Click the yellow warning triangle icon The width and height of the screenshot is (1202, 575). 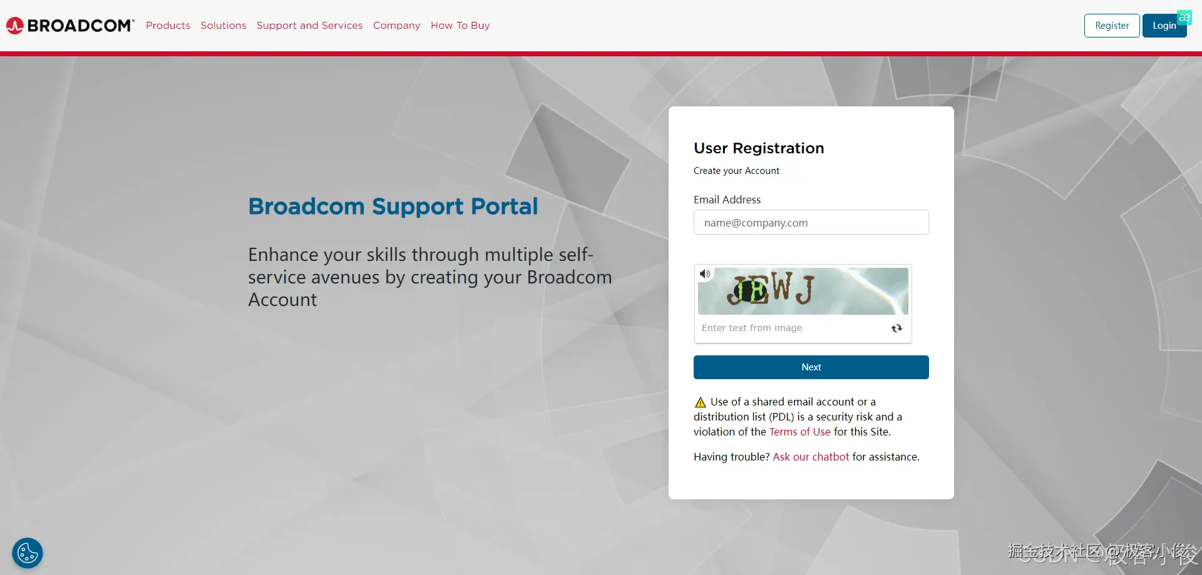click(x=701, y=402)
